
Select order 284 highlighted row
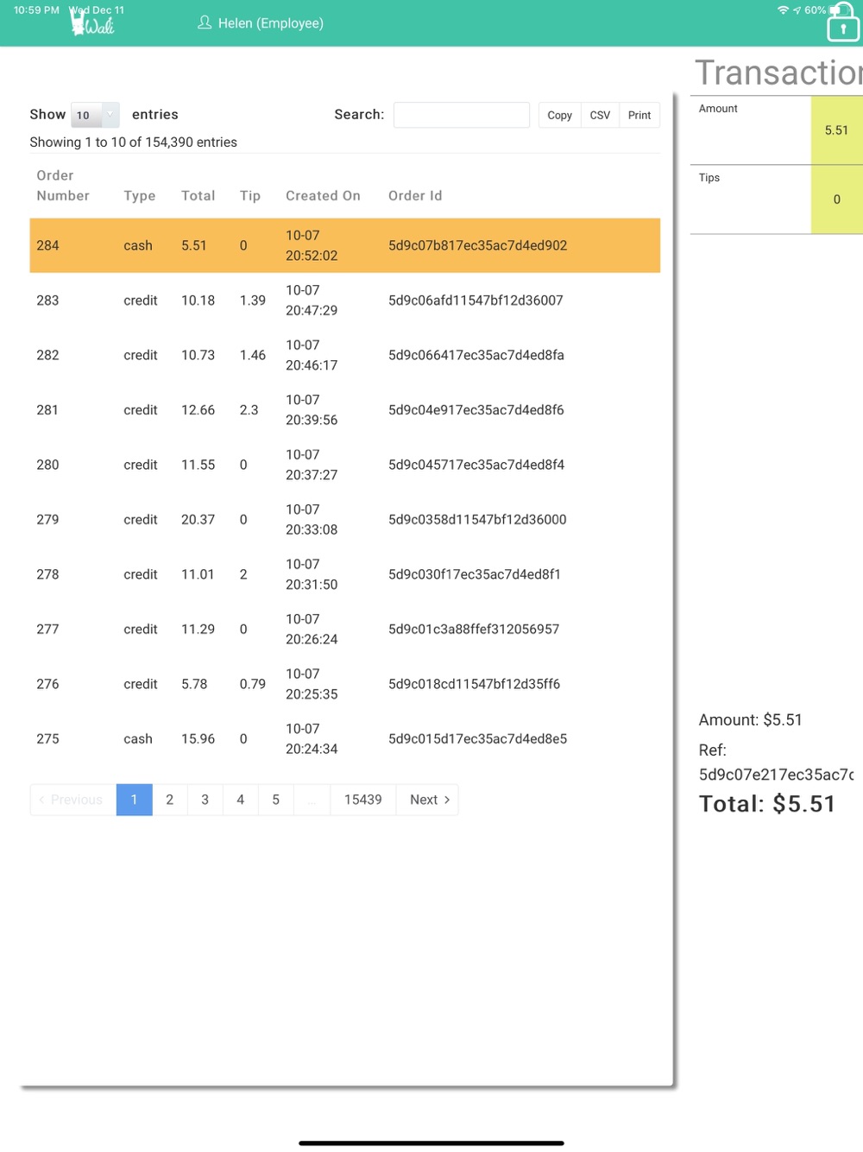pos(345,245)
